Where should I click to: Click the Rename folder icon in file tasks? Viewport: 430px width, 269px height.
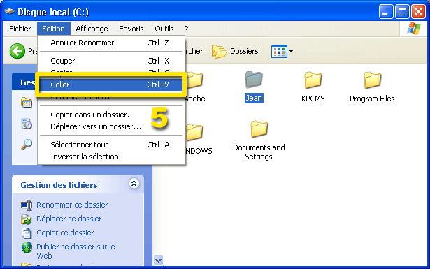click(27, 205)
